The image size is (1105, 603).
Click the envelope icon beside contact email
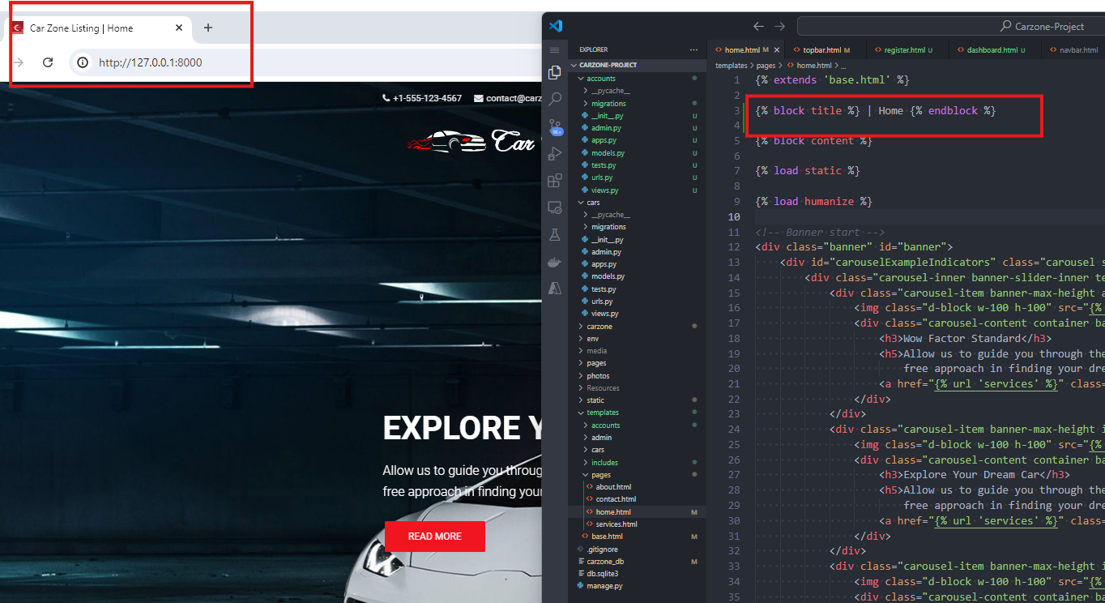tap(479, 98)
